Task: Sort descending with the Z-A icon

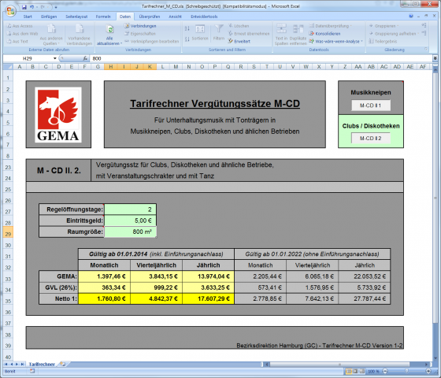Action: click(187, 39)
